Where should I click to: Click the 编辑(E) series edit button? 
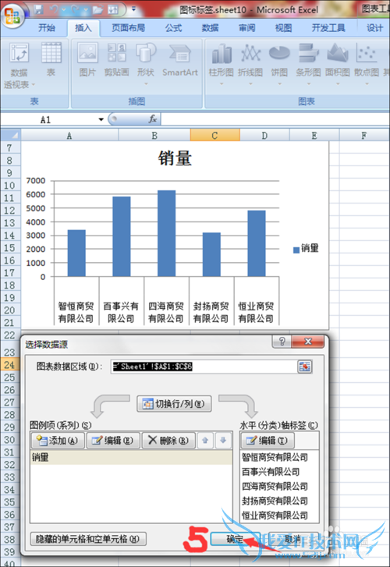click(113, 441)
